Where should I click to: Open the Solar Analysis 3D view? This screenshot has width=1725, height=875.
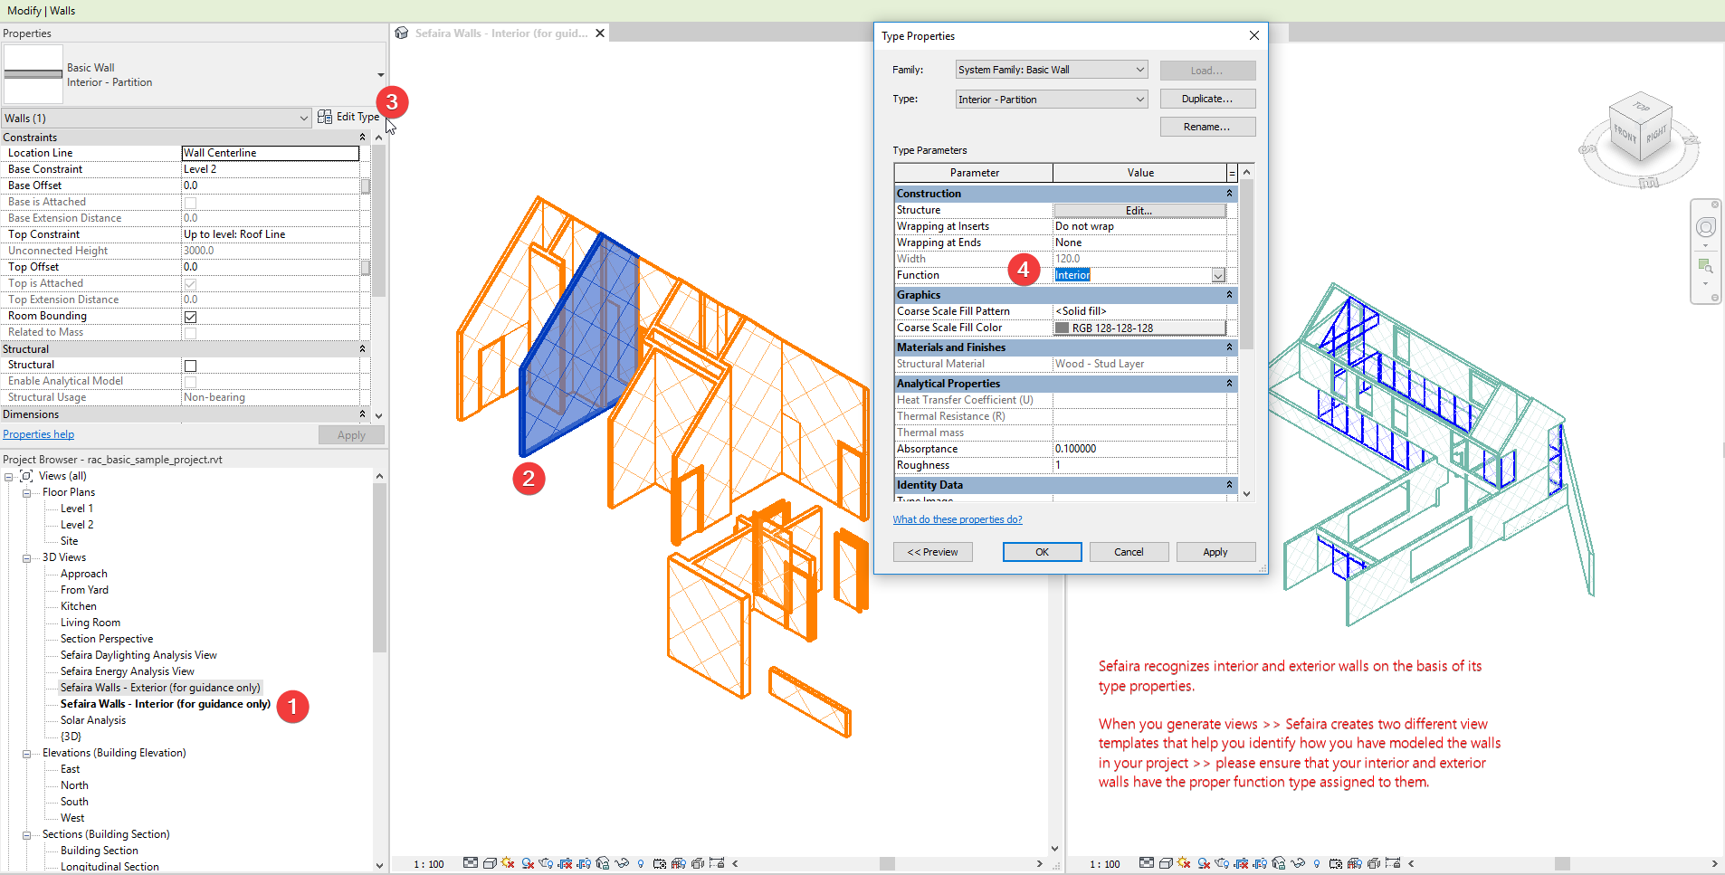(93, 720)
